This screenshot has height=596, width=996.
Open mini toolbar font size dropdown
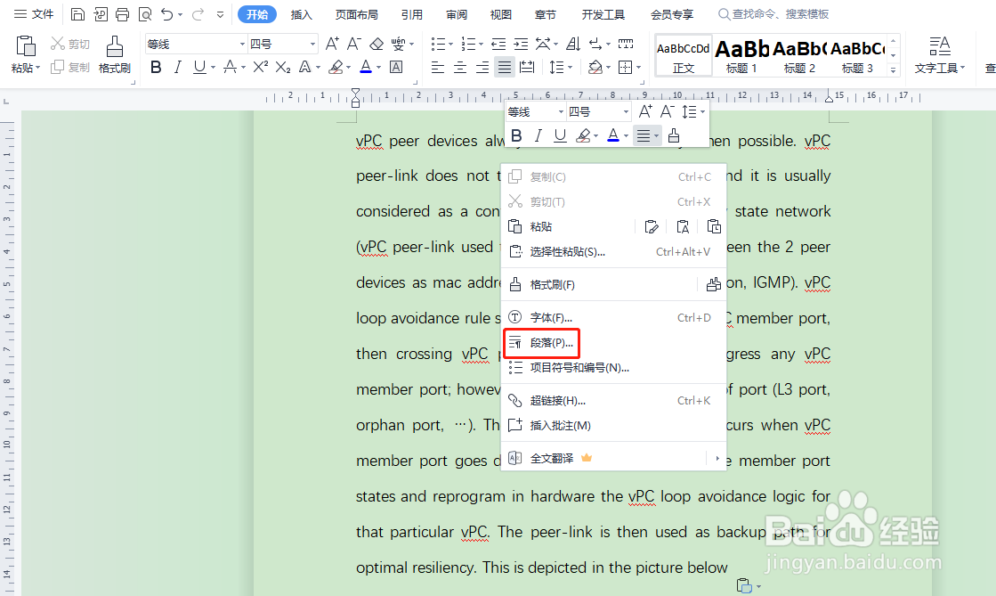pos(626,112)
